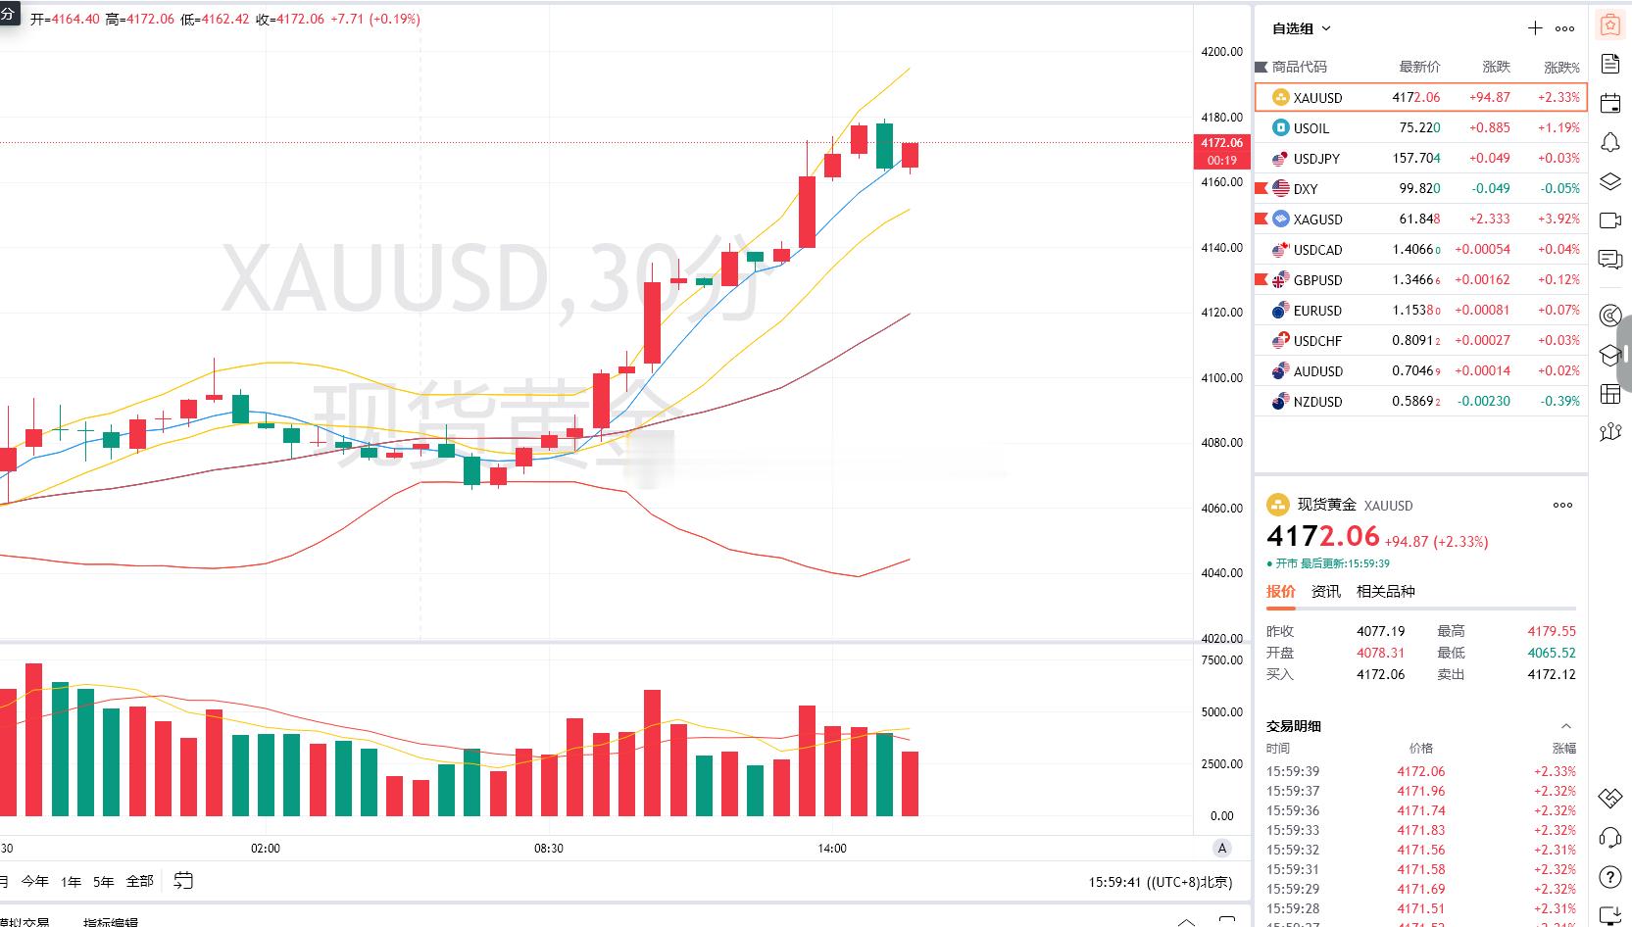Switch to the 资讯 tab
1632x927 pixels.
[1325, 591]
